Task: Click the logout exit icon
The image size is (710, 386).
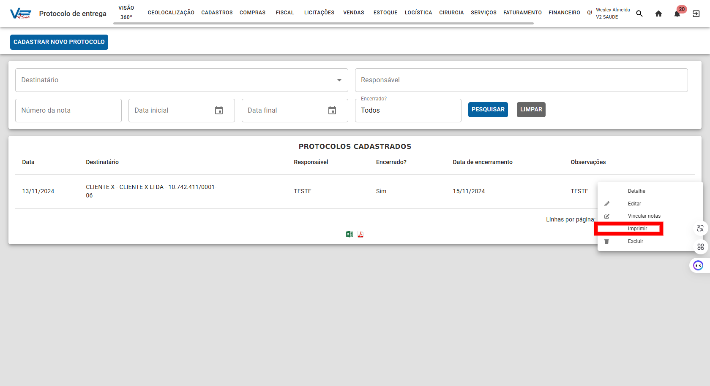Action: point(696,13)
